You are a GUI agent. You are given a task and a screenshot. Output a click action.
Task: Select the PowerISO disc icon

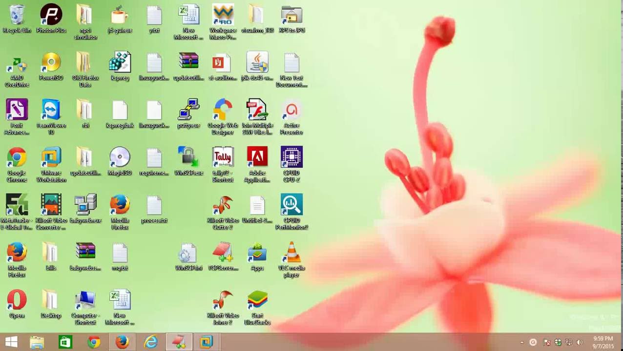pos(51,62)
